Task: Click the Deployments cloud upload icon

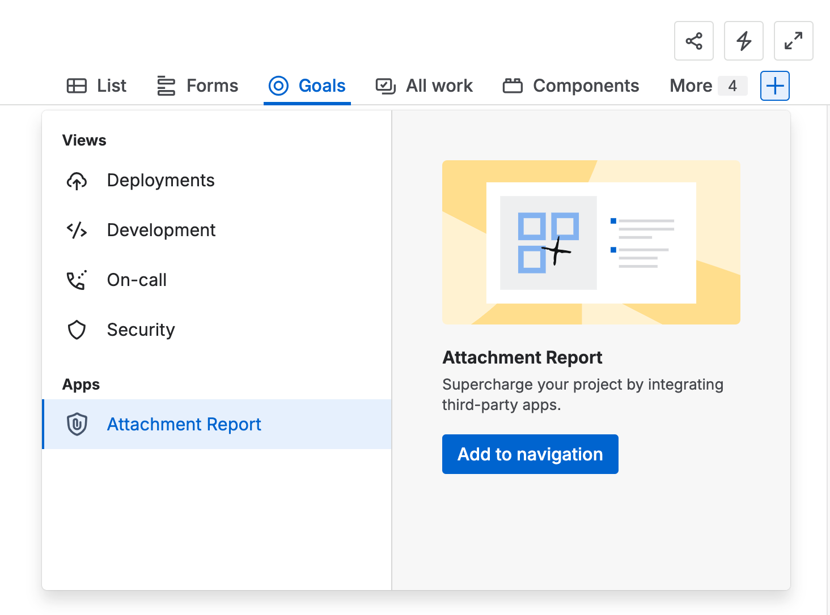Action: tap(77, 181)
